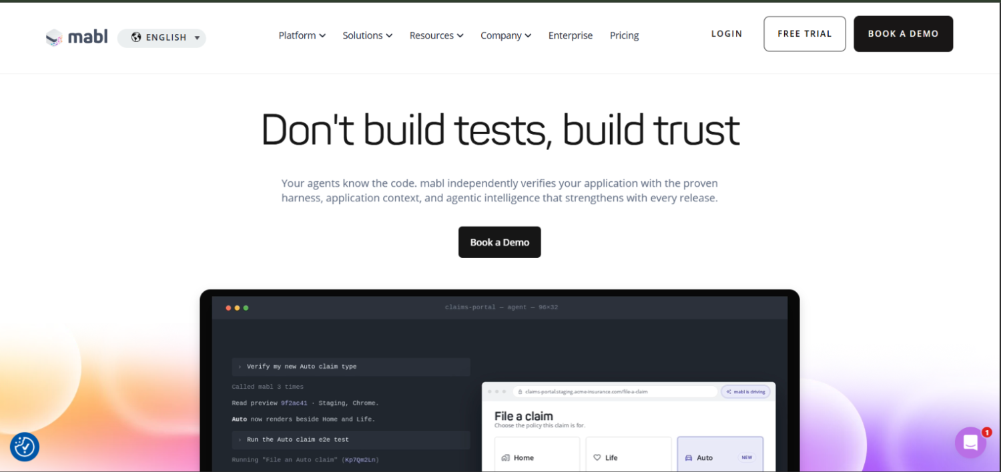1001x472 pixels.
Task: Open the Pricing page
Action: (x=624, y=35)
